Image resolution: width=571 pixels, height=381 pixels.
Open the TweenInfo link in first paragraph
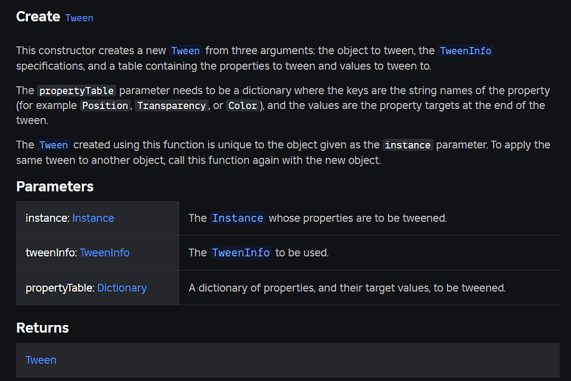[466, 51]
